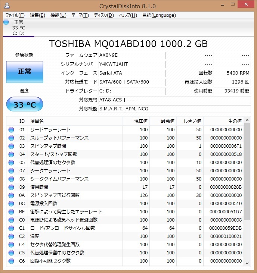Click the 33 °C temperature button
This screenshot has height=273, width=257.
click(25, 104)
